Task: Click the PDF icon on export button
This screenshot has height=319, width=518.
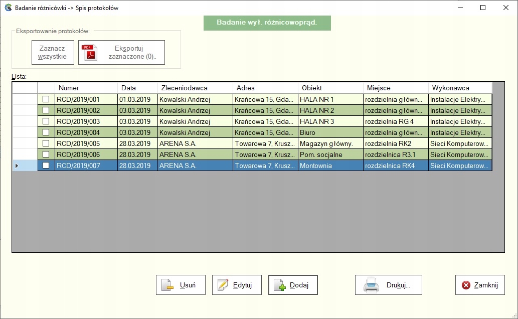Action: (90, 52)
